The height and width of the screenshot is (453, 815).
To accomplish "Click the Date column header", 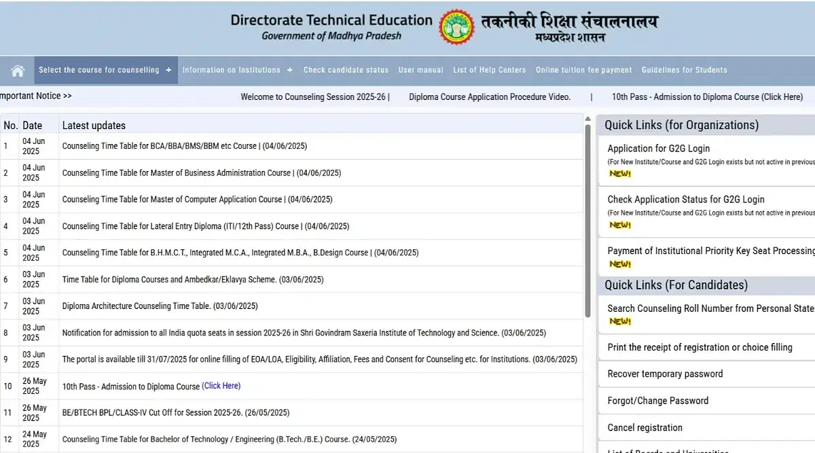I will pos(32,125).
